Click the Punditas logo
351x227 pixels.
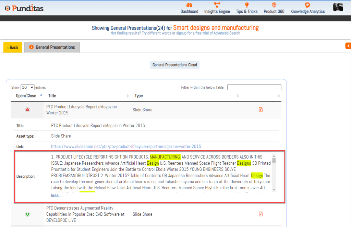24,8
